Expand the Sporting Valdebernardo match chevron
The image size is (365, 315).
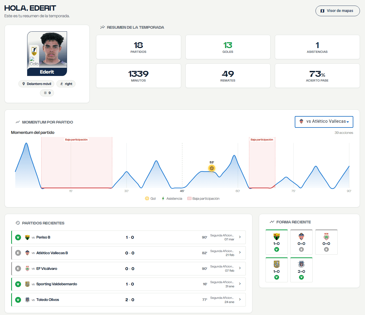click(x=240, y=284)
